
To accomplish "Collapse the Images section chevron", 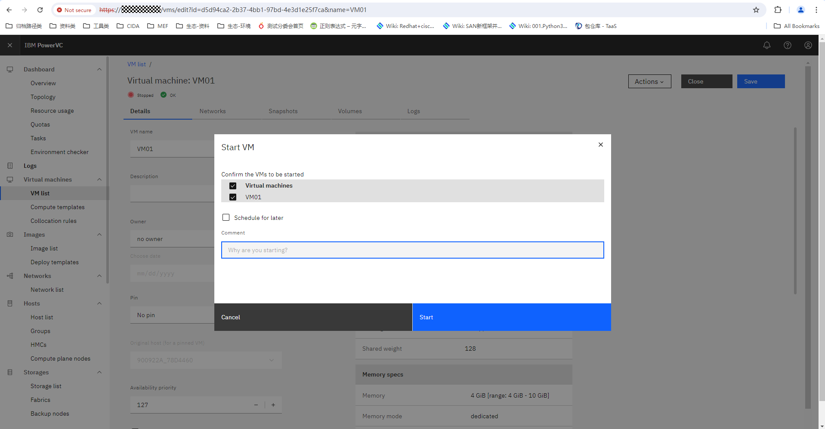I will pos(99,235).
